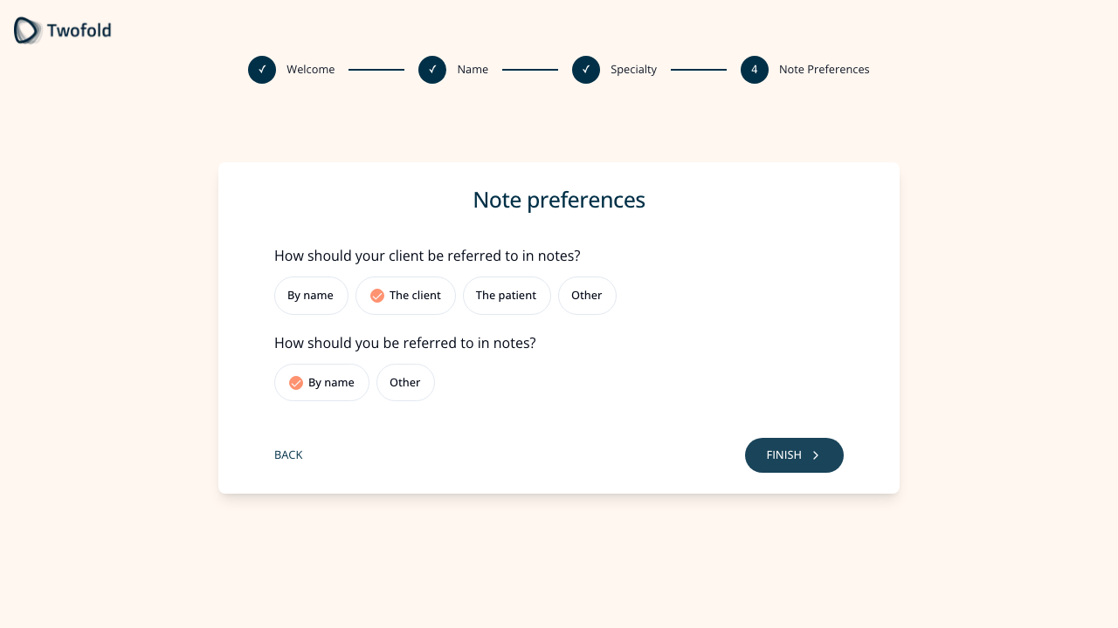Choose The patient as the client reference
The image size is (1118, 628).
coord(507,296)
